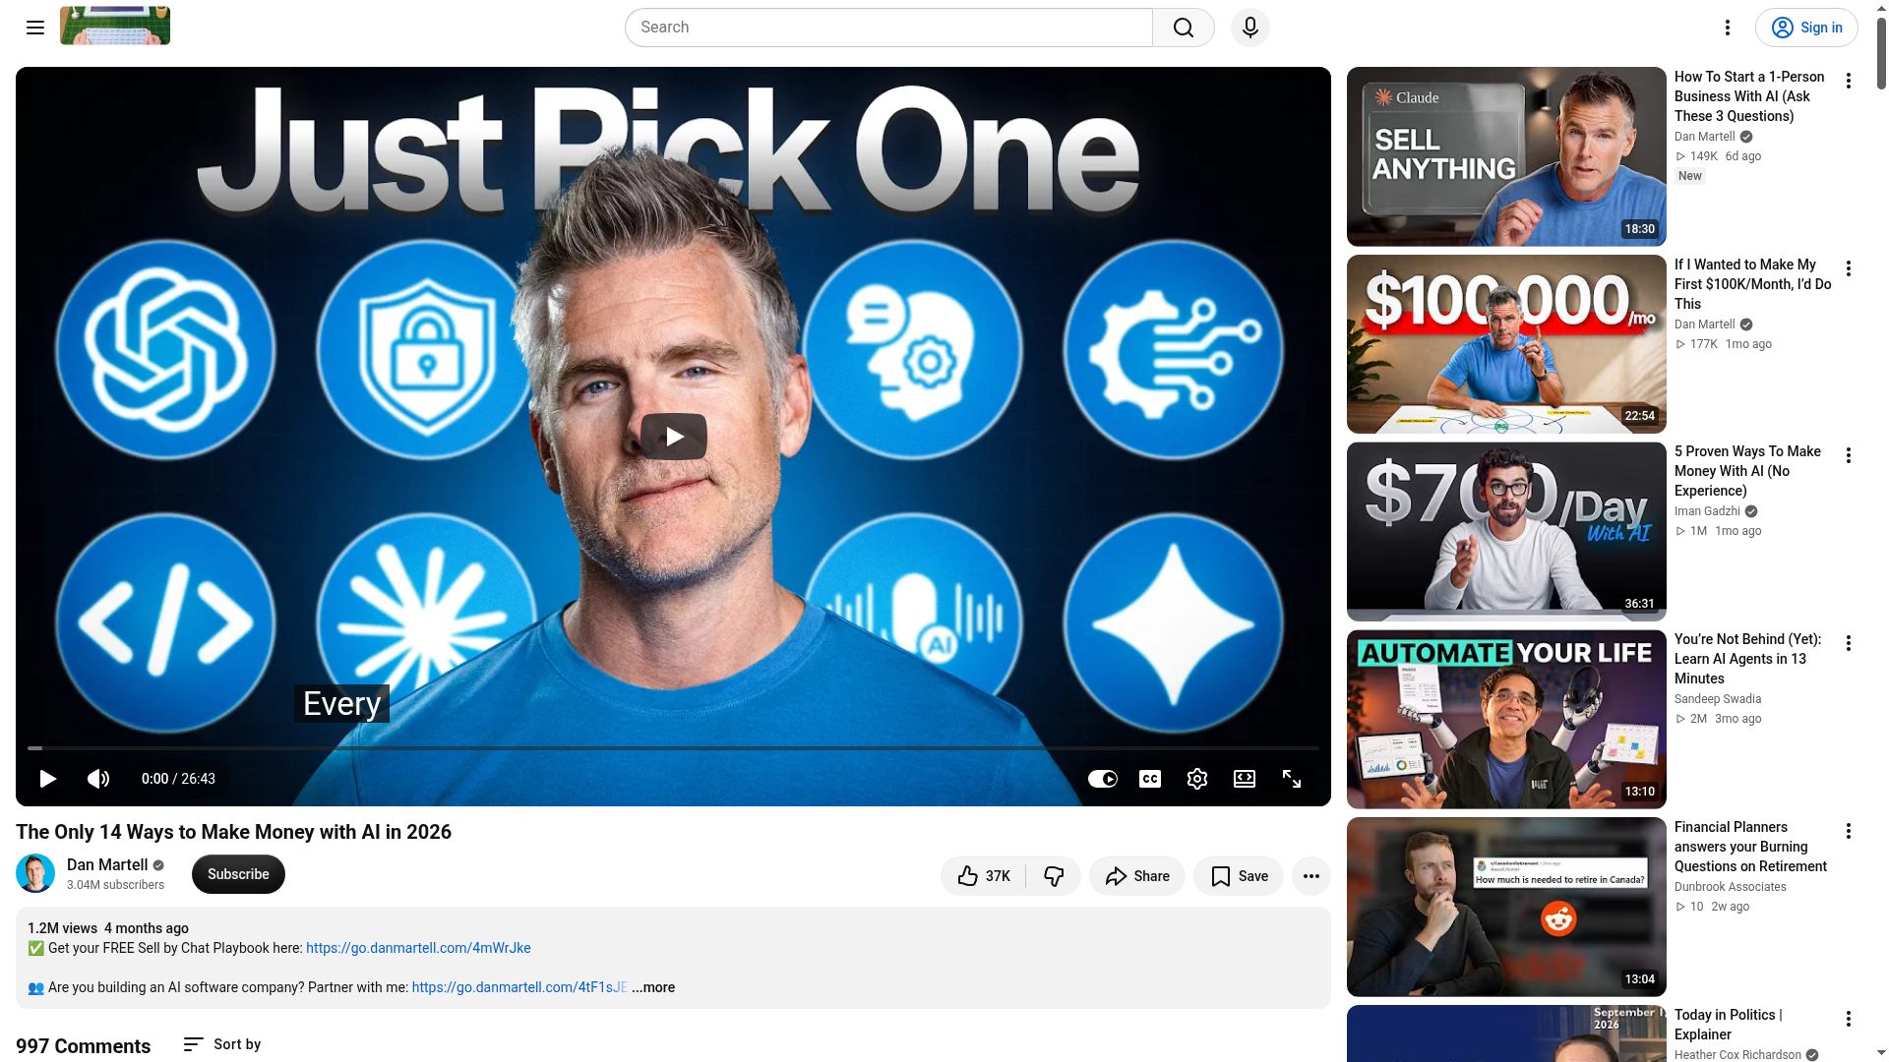Click the '997 Comments' heading
This screenshot has height=1062, width=1889.
tap(84, 1046)
